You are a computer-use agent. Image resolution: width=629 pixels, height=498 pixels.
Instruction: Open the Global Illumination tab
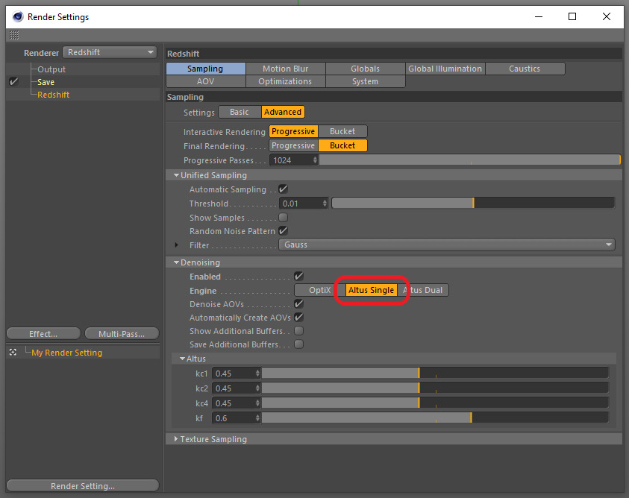tap(445, 68)
